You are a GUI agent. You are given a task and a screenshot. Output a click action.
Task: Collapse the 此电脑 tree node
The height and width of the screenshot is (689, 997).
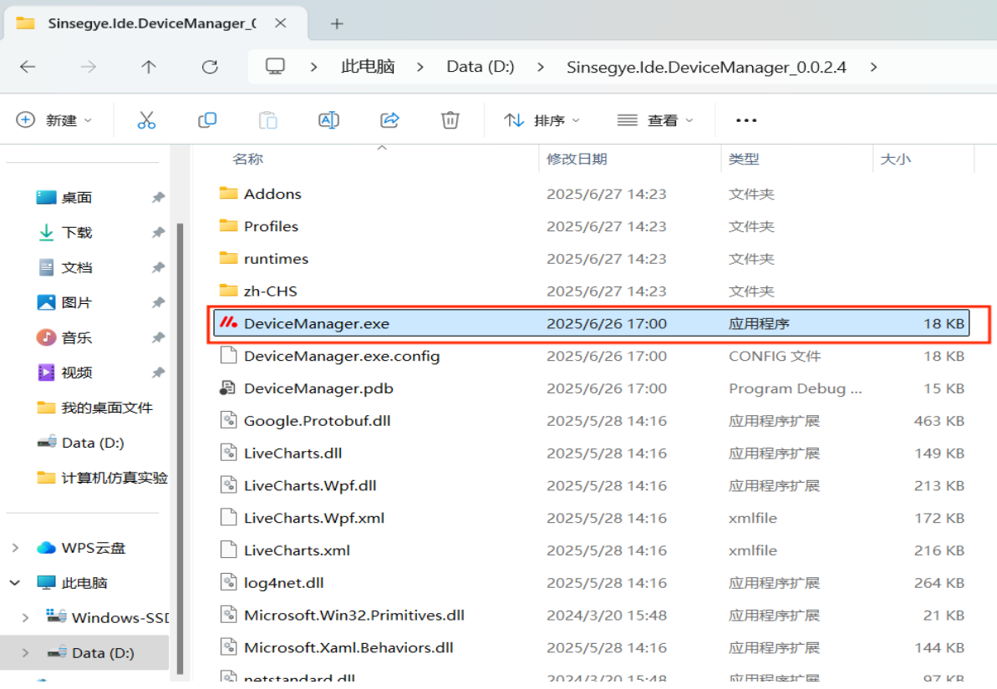[15, 583]
